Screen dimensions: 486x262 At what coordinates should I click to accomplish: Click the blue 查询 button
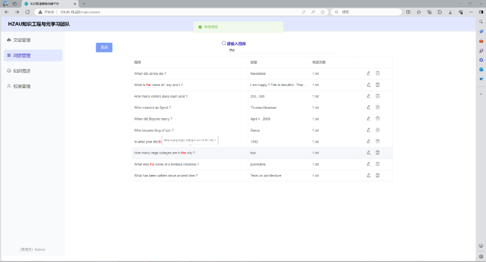(x=104, y=47)
